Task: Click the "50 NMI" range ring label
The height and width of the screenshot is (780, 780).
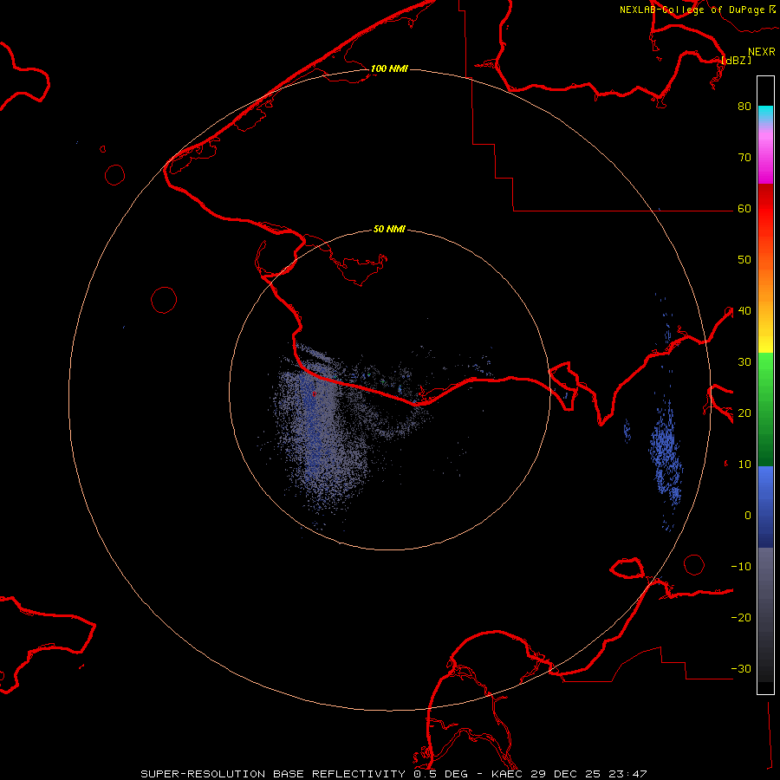Action: 389,230
